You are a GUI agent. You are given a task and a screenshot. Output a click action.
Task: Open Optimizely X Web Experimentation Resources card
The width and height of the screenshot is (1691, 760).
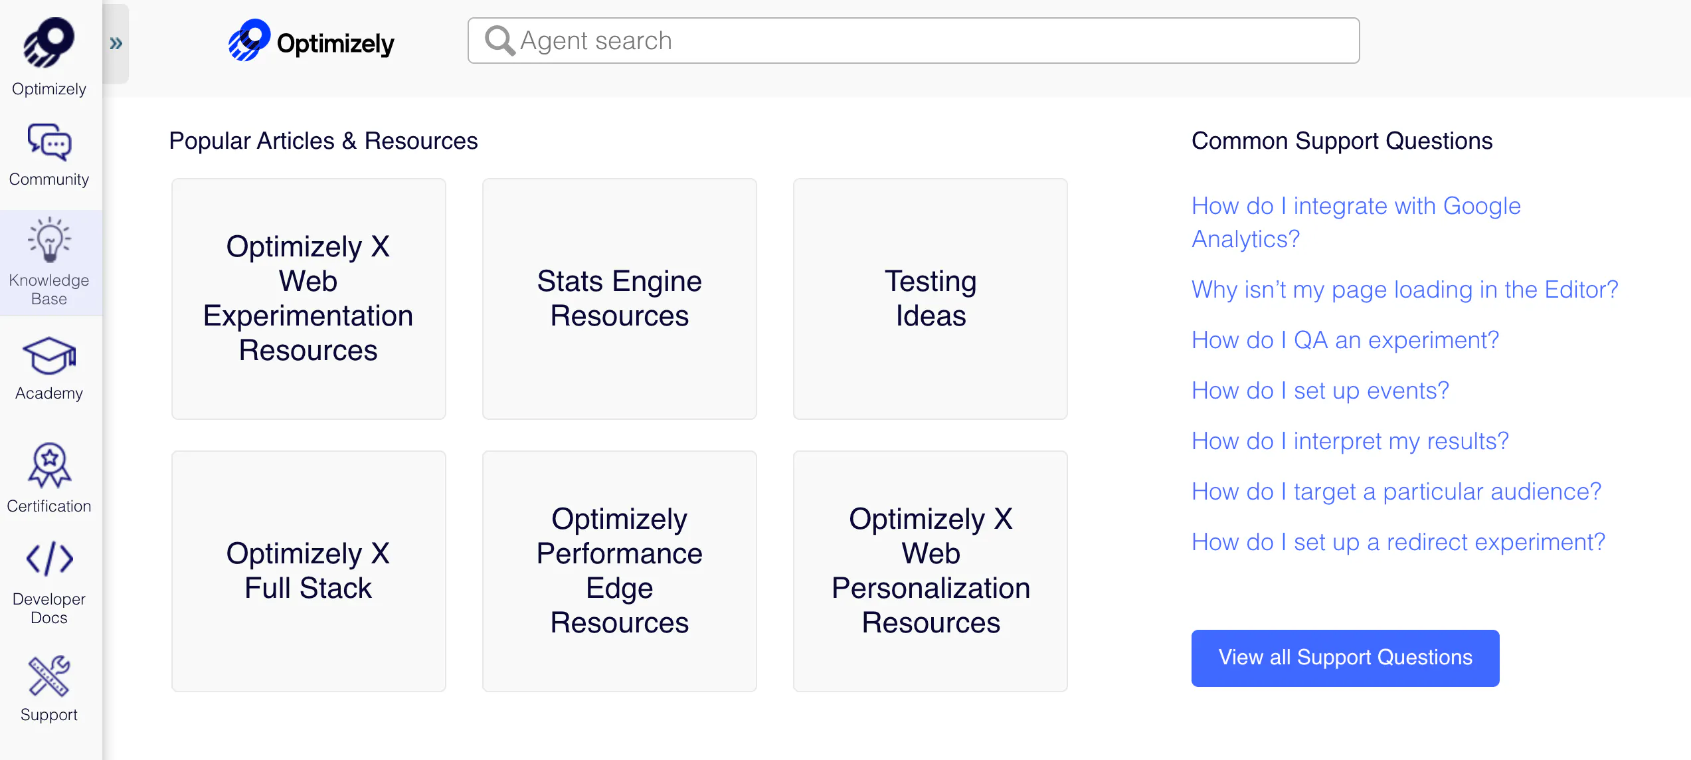(x=308, y=299)
